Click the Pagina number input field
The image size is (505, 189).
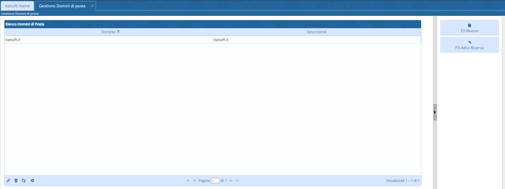point(215,181)
